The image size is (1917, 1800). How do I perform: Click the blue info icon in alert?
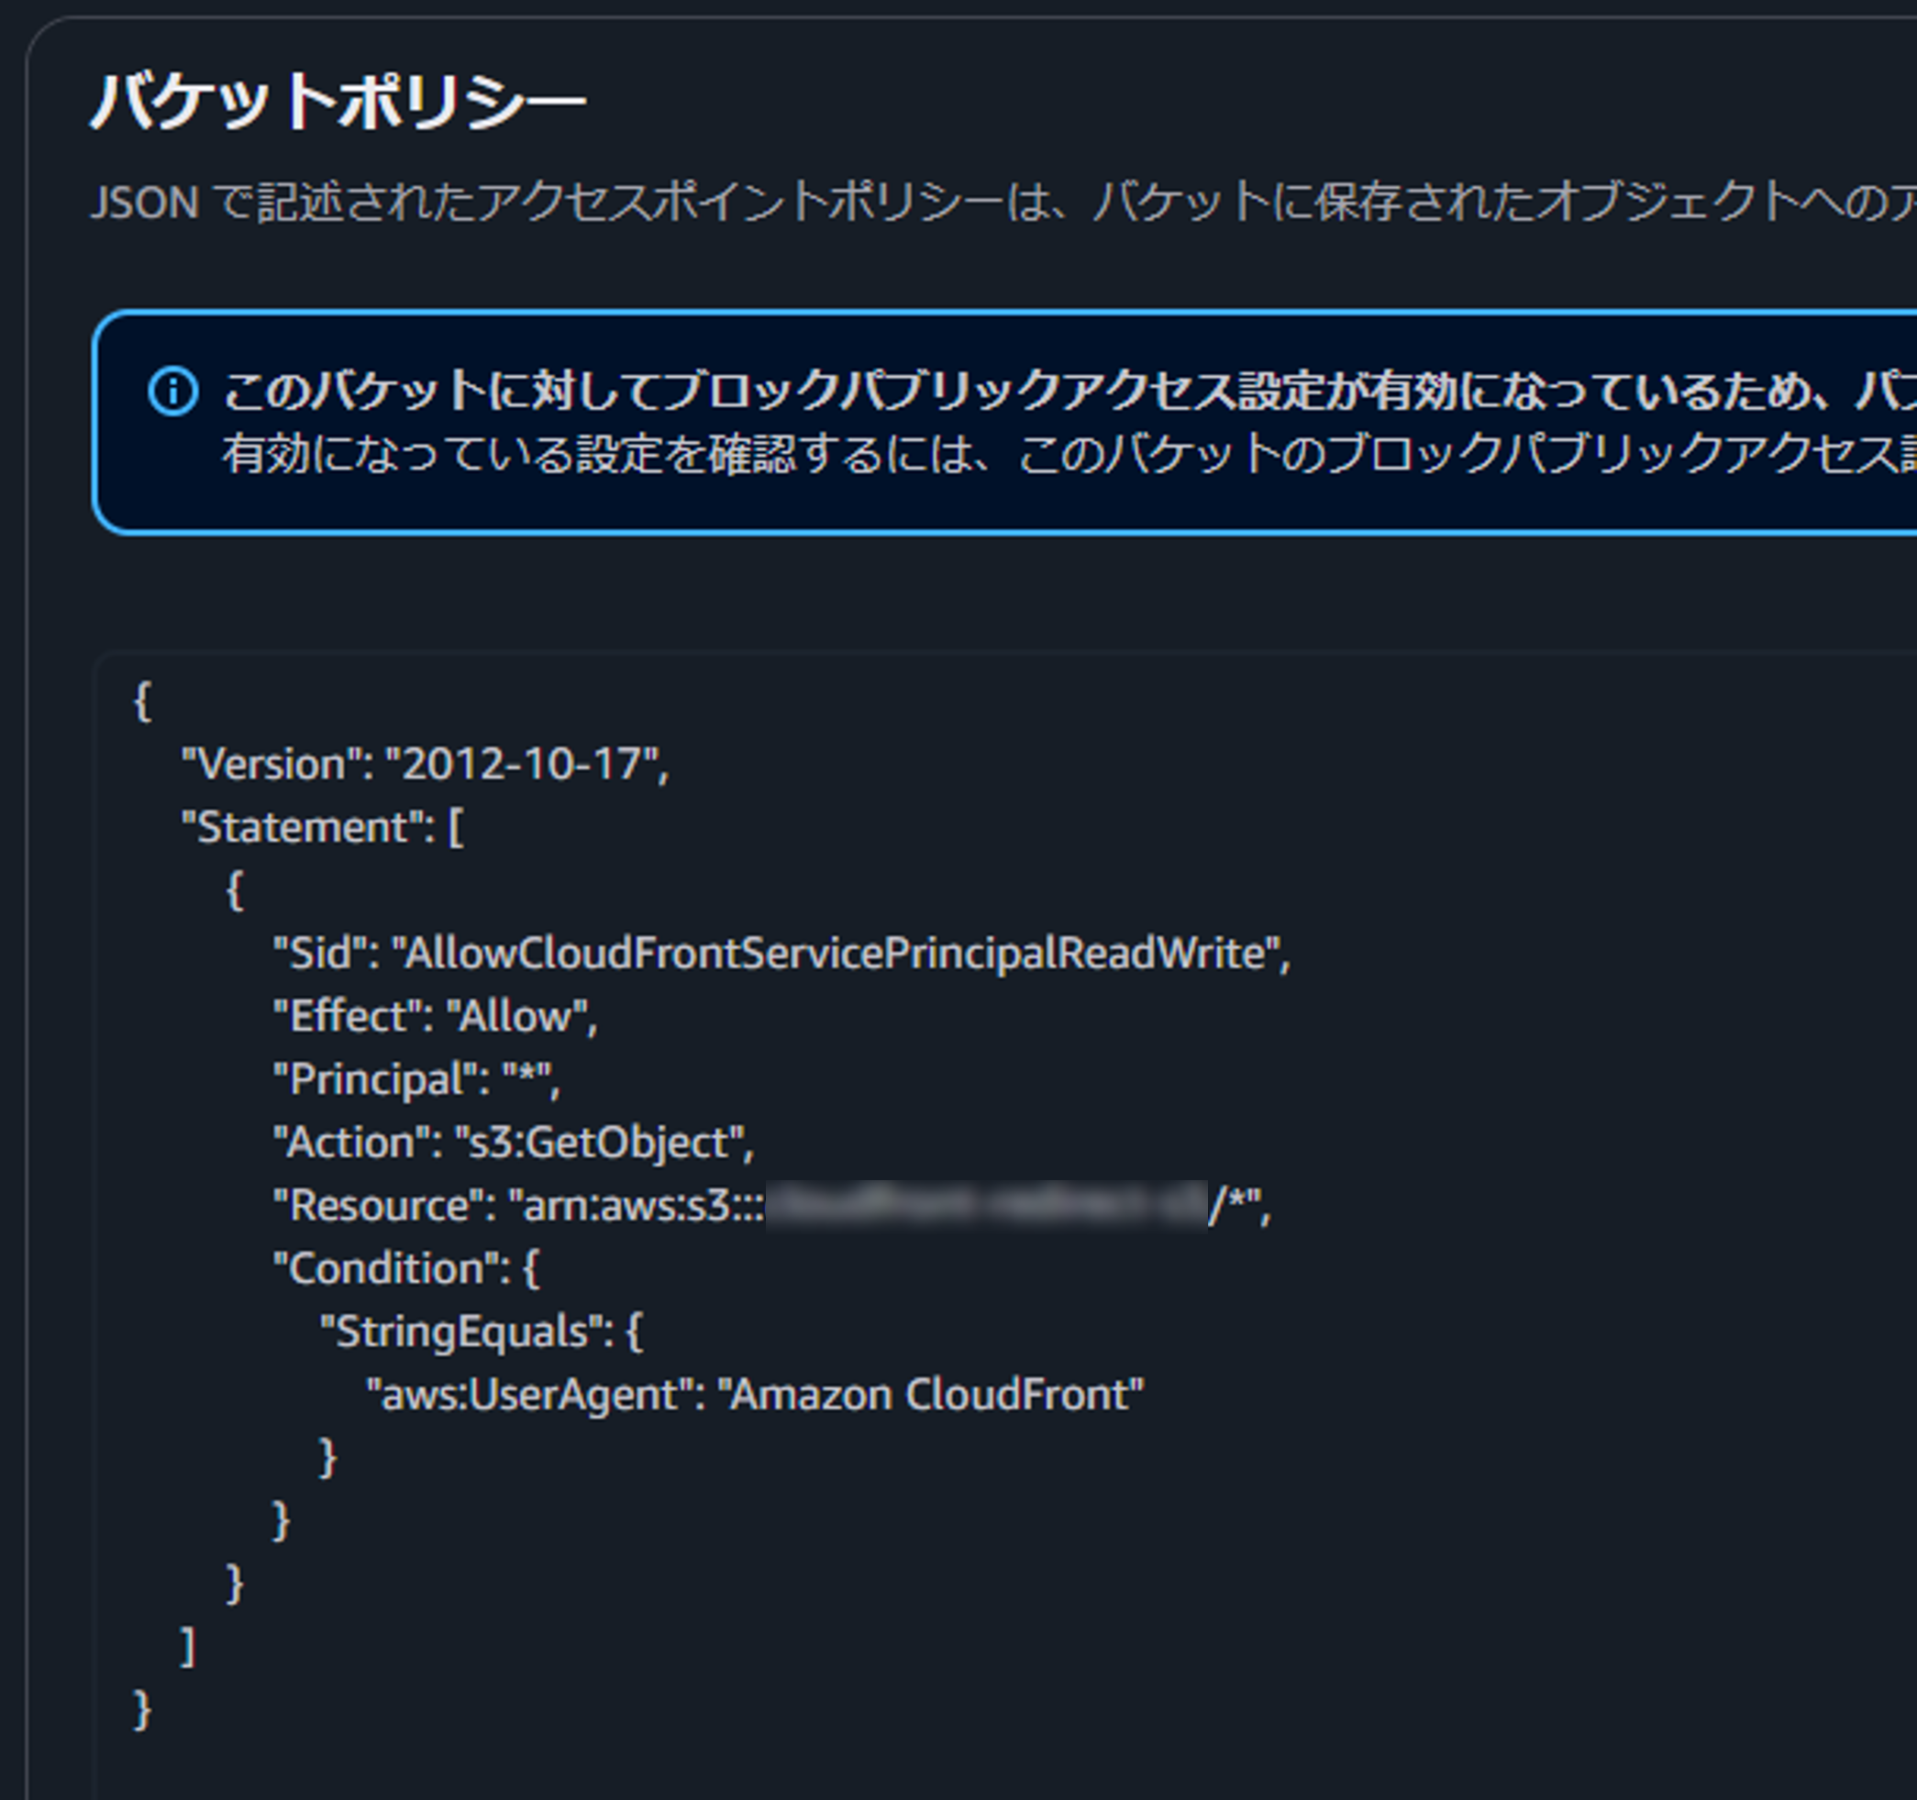pos(172,392)
